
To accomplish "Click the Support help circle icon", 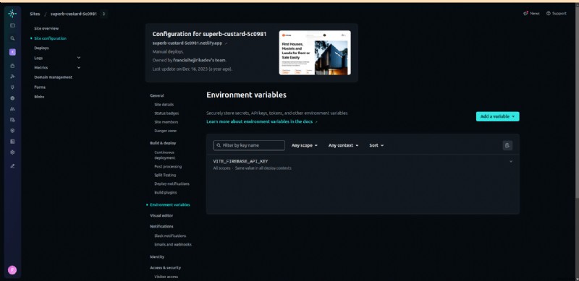I will pos(549,13).
